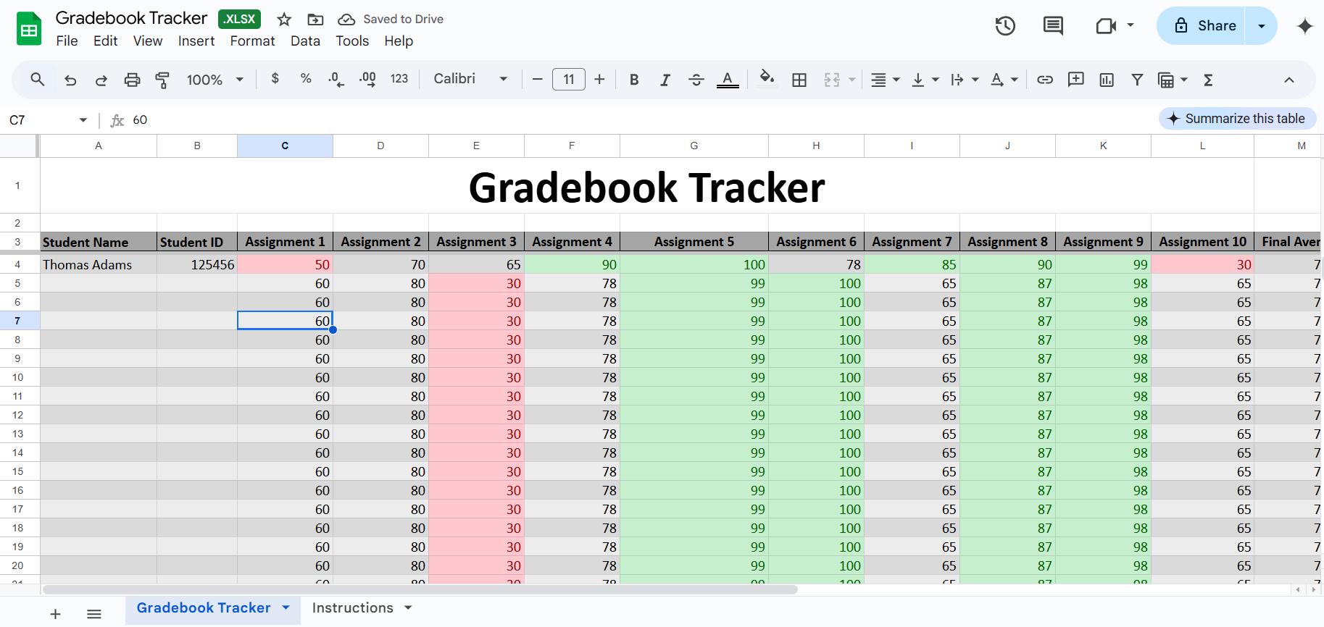Open the comments icon
This screenshot has width=1324, height=627.
(1053, 26)
